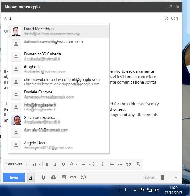Screen dimensions: 190x196
Task: Open the text color picker
Action: coord(73,164)
